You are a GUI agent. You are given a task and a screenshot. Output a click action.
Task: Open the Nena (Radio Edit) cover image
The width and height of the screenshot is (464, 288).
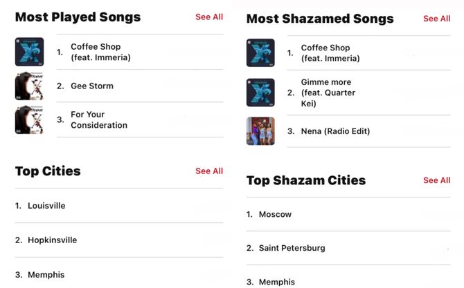[260, 131]
